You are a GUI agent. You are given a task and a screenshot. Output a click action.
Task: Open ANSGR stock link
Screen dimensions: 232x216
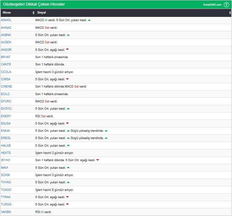click(x=6, y=50)
